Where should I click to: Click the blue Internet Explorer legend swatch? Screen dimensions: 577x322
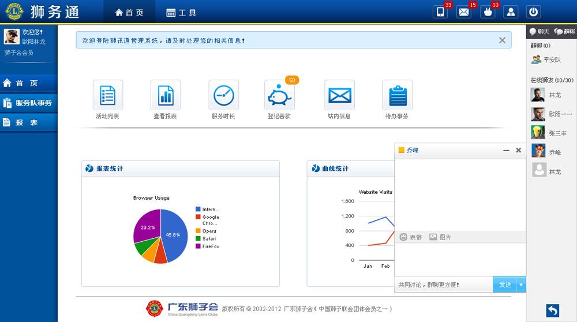coord(198,209)
